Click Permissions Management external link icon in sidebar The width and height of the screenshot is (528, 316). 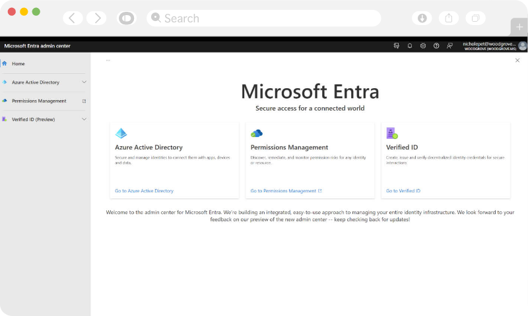[x=84, y=101]
